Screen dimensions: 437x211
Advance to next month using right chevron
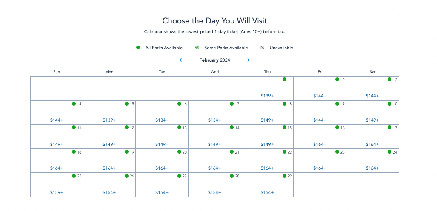tap(248, 60)
